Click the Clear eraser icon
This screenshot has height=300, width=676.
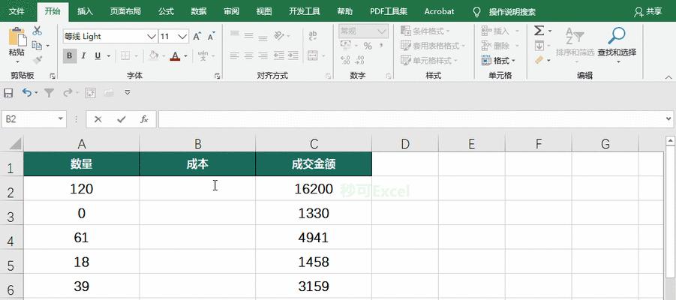(539, 60)
